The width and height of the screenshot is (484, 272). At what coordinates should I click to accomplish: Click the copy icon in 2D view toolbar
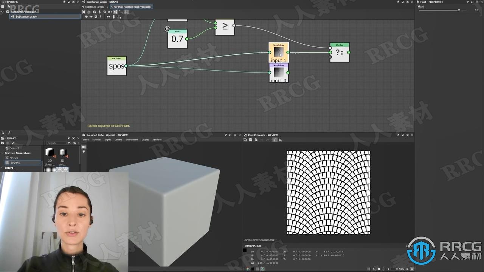coord(256,140)
